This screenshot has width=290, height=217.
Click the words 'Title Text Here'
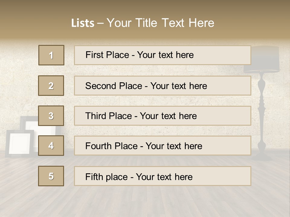click(x=175, y=23)
